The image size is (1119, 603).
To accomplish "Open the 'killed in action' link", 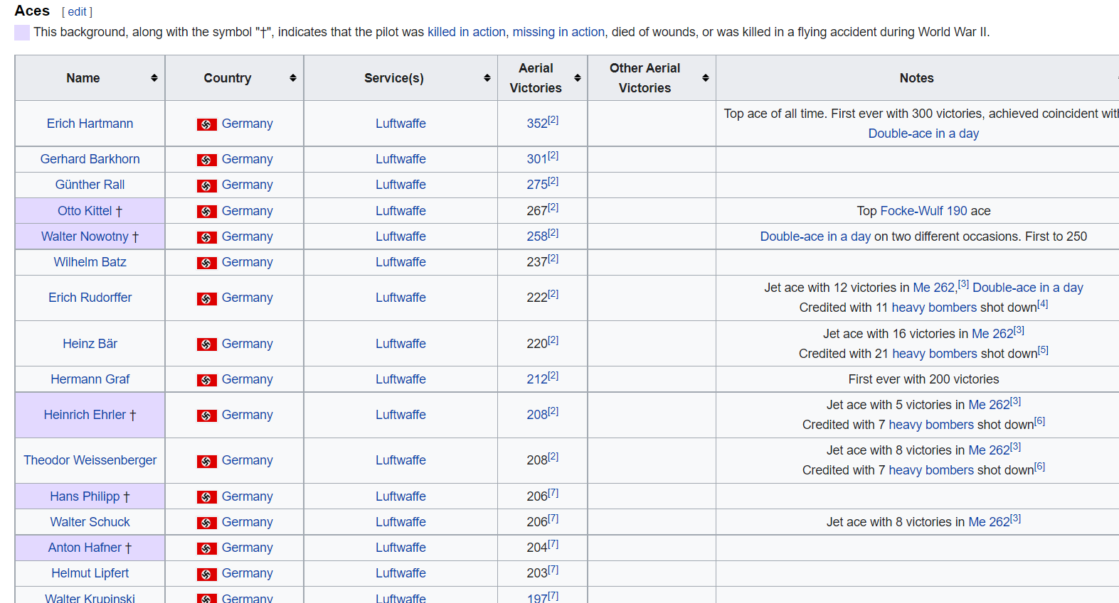I will tap(466, 32).
